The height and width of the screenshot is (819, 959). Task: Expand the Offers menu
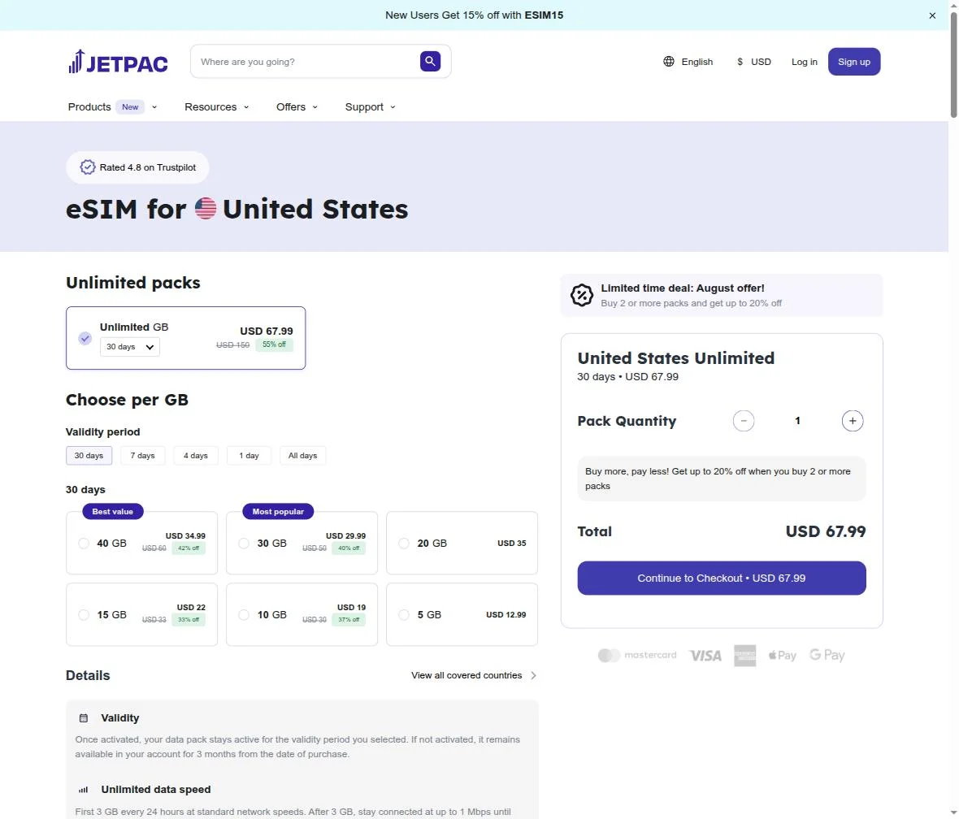point(297,107)
